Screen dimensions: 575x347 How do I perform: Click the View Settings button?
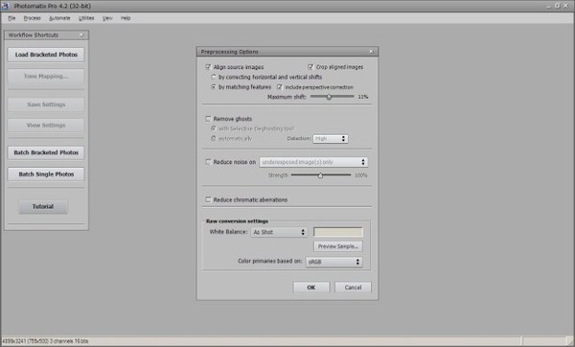(46, 126)
